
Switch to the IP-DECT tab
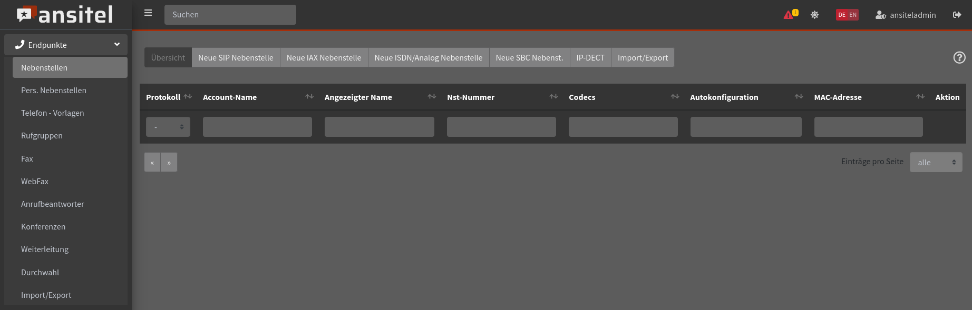[x=590, y=58]
